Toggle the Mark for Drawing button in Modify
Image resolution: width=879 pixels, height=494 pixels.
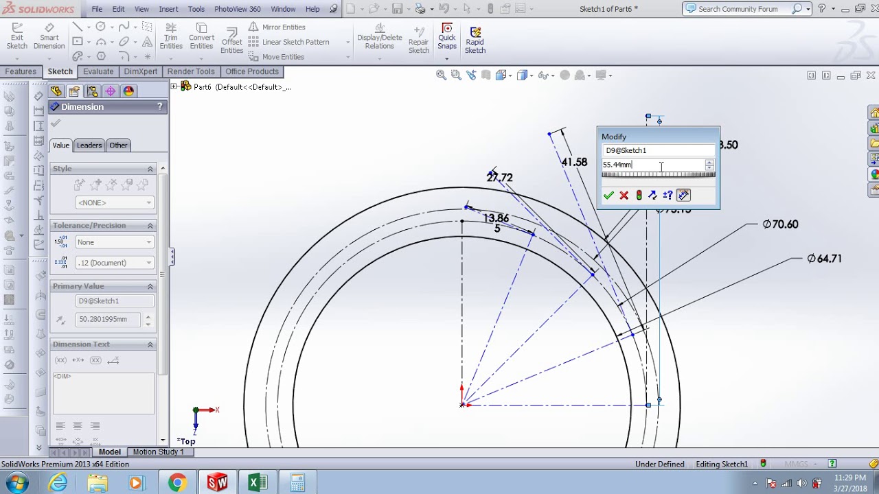click(683, 196)
